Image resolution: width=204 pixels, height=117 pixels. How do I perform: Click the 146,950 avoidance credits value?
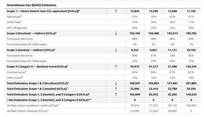191,106
